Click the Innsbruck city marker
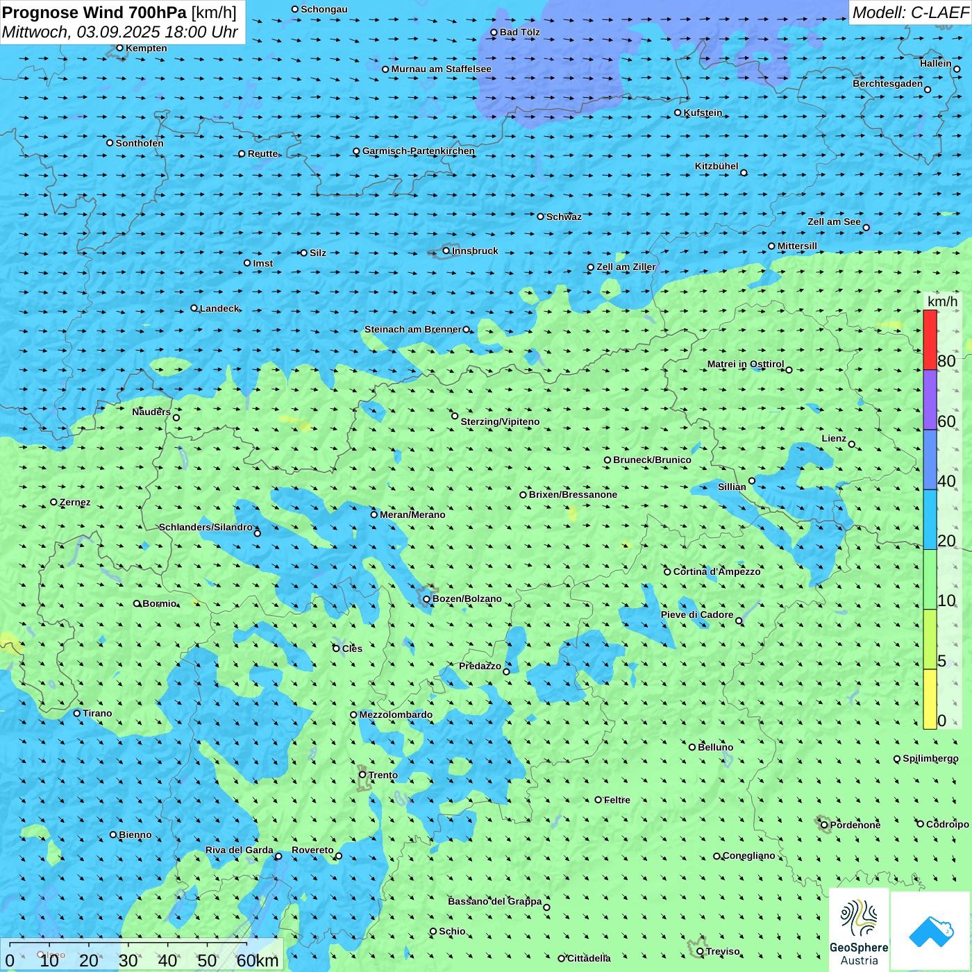The image size is (972, 972). click(446, 251)
